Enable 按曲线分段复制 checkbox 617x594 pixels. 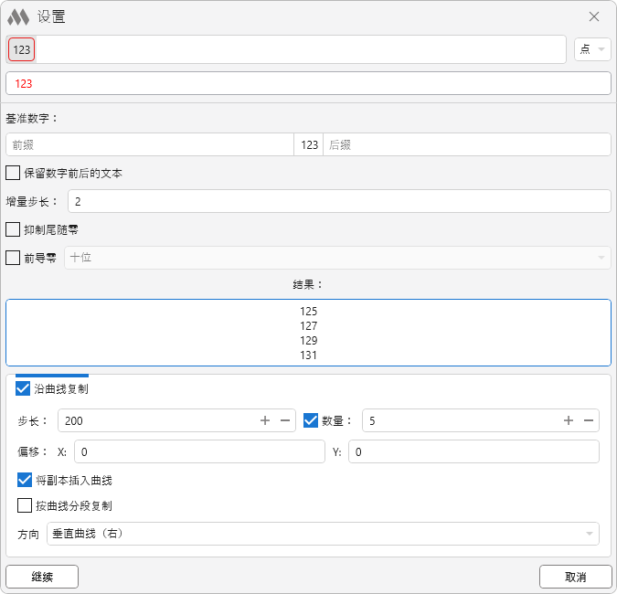[x=25, y=505]
